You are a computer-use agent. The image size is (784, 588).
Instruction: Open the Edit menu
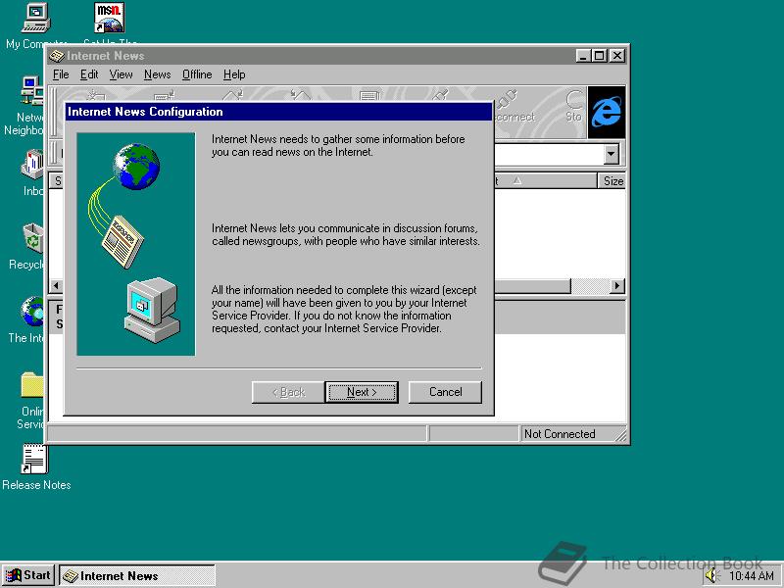pyautogui.click(x=89, y=74)
